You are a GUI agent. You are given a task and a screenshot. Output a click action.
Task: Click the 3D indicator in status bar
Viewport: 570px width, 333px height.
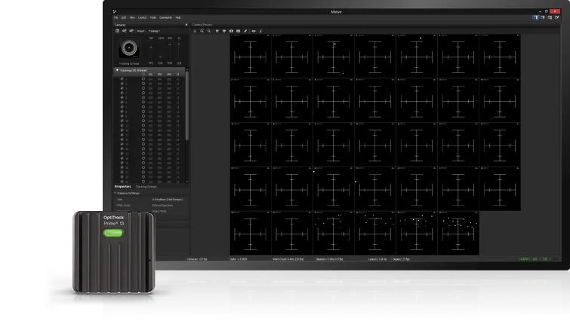pos(545,259)
